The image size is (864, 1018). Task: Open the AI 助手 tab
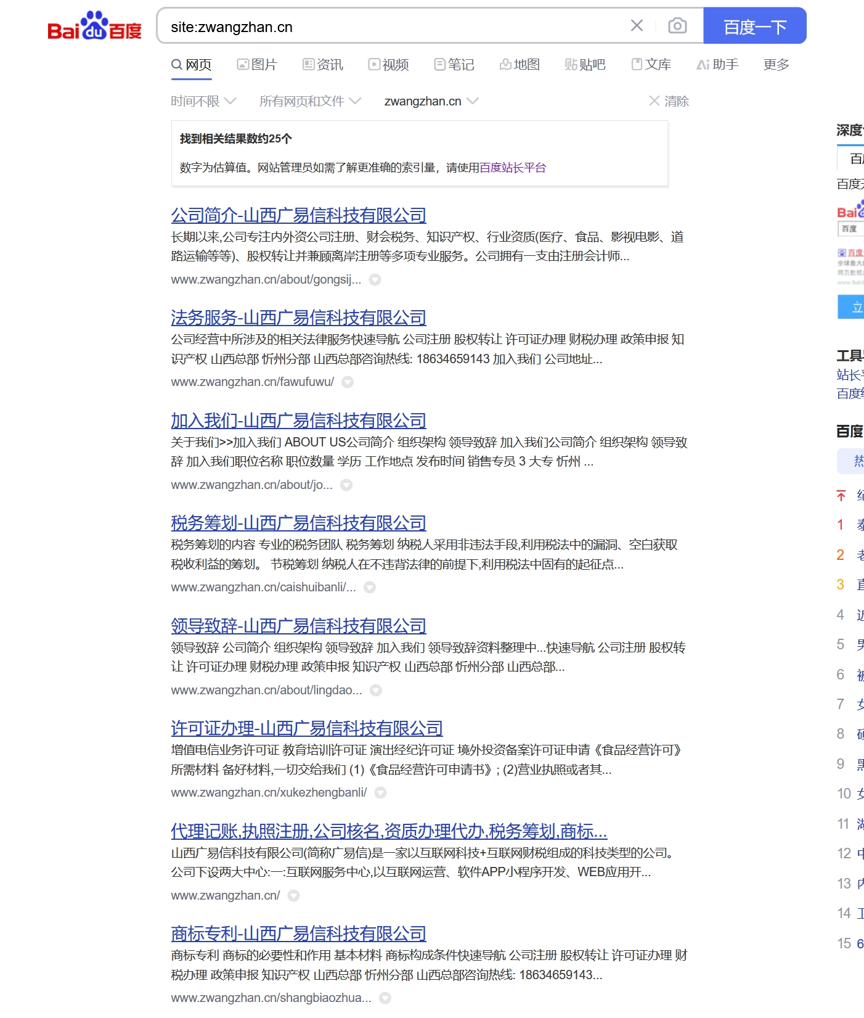click(717, 65)
